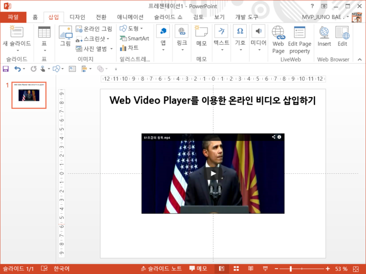Click the spell-check status bar icon
Screen dimensions: 366x274
coord(44,268)
